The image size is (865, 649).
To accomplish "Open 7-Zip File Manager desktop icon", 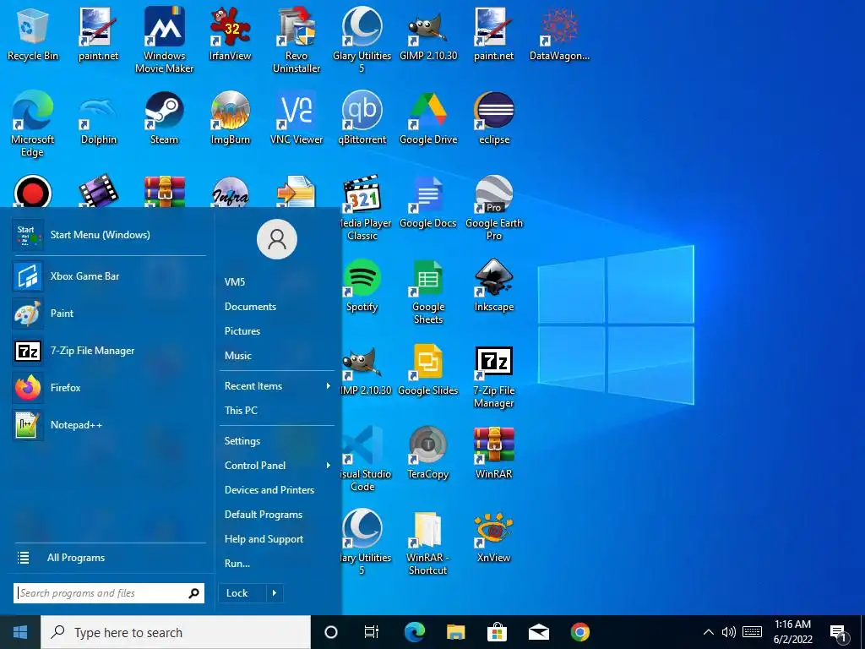I will click(493, 376).
